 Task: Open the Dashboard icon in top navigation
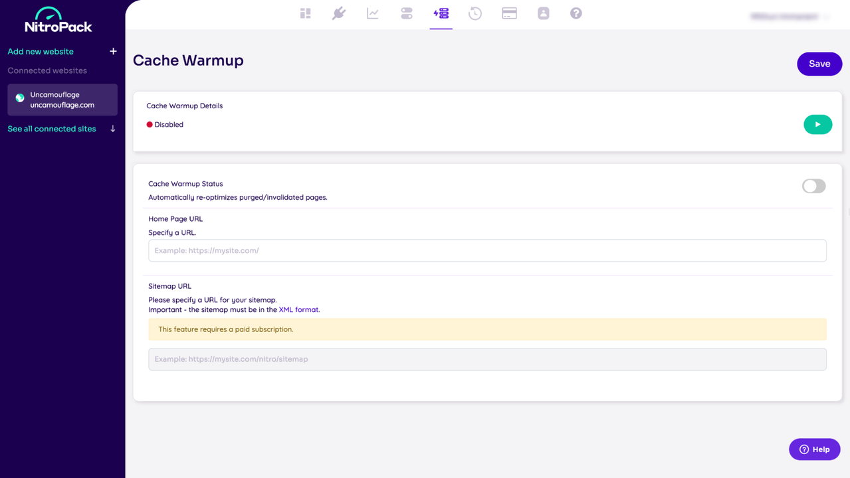tap(305, 13)
